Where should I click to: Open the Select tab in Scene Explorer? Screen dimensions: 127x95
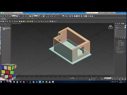coord(2,24)
